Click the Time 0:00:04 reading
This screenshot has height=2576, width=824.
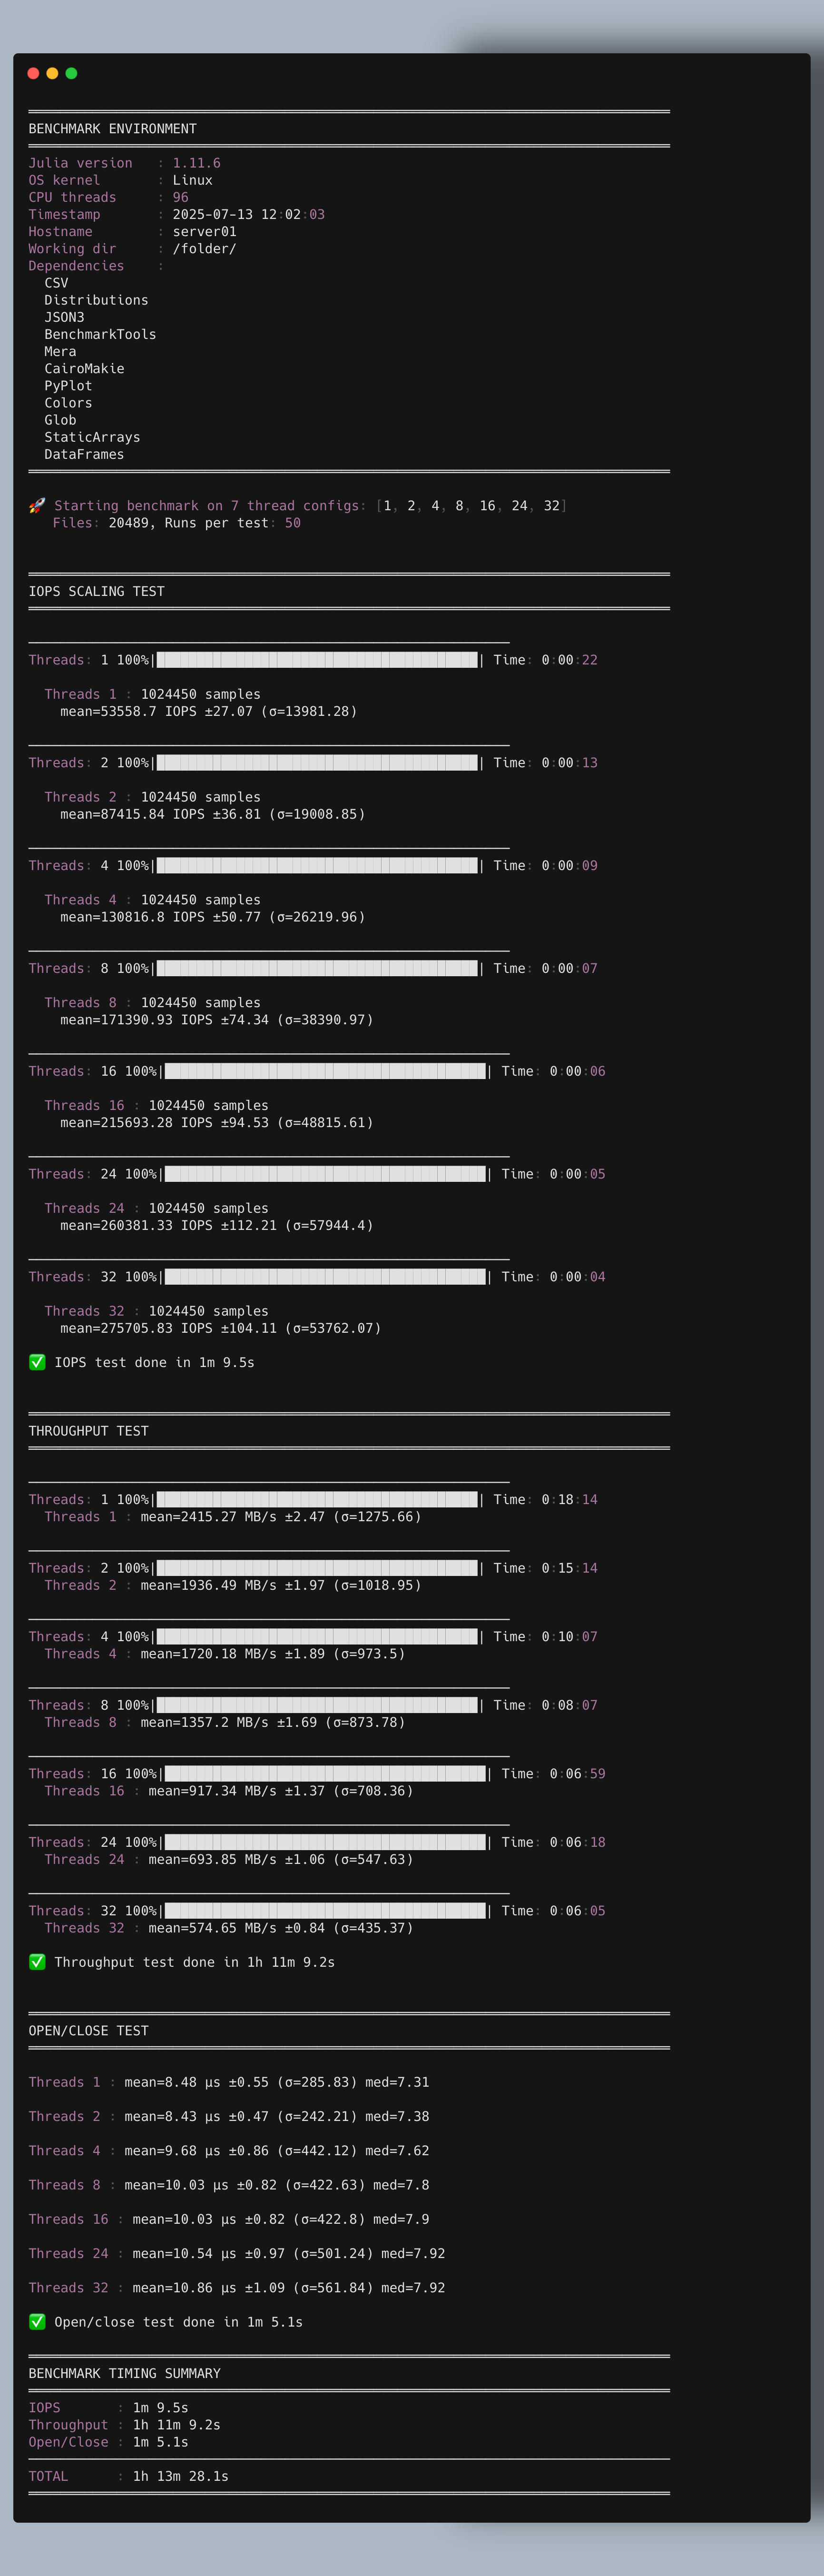(x=553, y=1277)
